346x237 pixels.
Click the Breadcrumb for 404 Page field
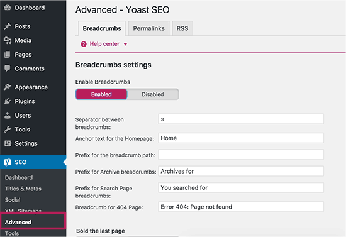(x=241, y=207)
